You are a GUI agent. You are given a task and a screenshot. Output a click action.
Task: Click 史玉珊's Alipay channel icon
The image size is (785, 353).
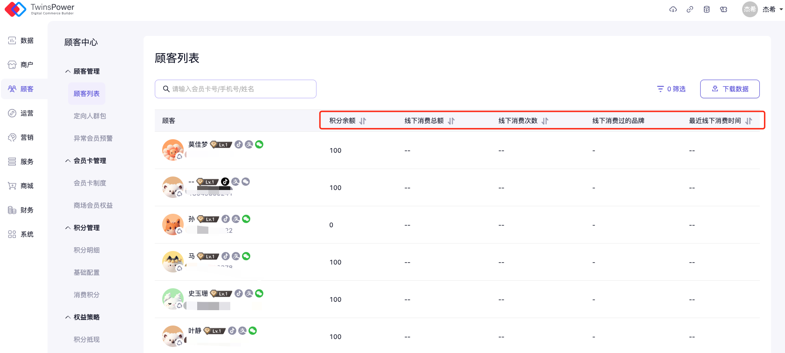[249, 293]
